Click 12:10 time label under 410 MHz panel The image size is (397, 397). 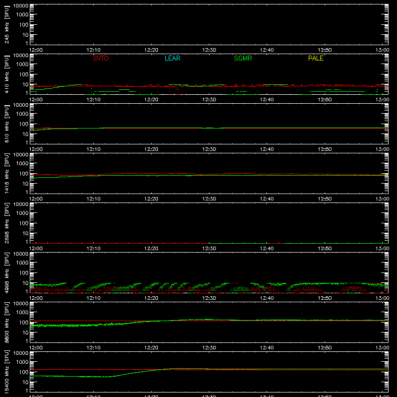[93, 100]
